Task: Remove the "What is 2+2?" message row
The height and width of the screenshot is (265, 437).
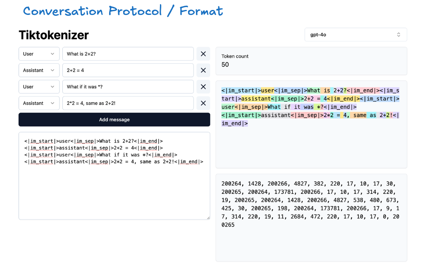Action: 203,54
